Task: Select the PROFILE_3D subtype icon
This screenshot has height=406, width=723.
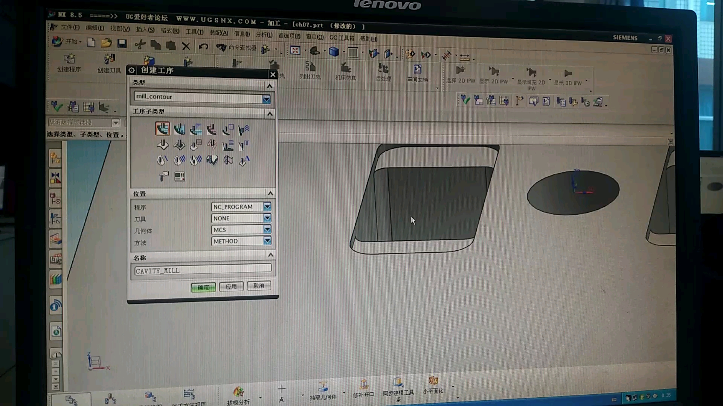Action: click(228, 161)
